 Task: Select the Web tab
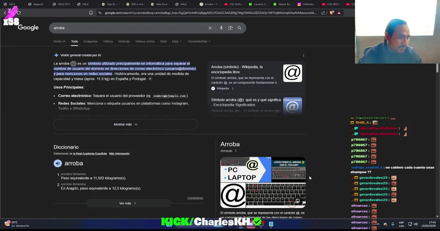[163, 41]
